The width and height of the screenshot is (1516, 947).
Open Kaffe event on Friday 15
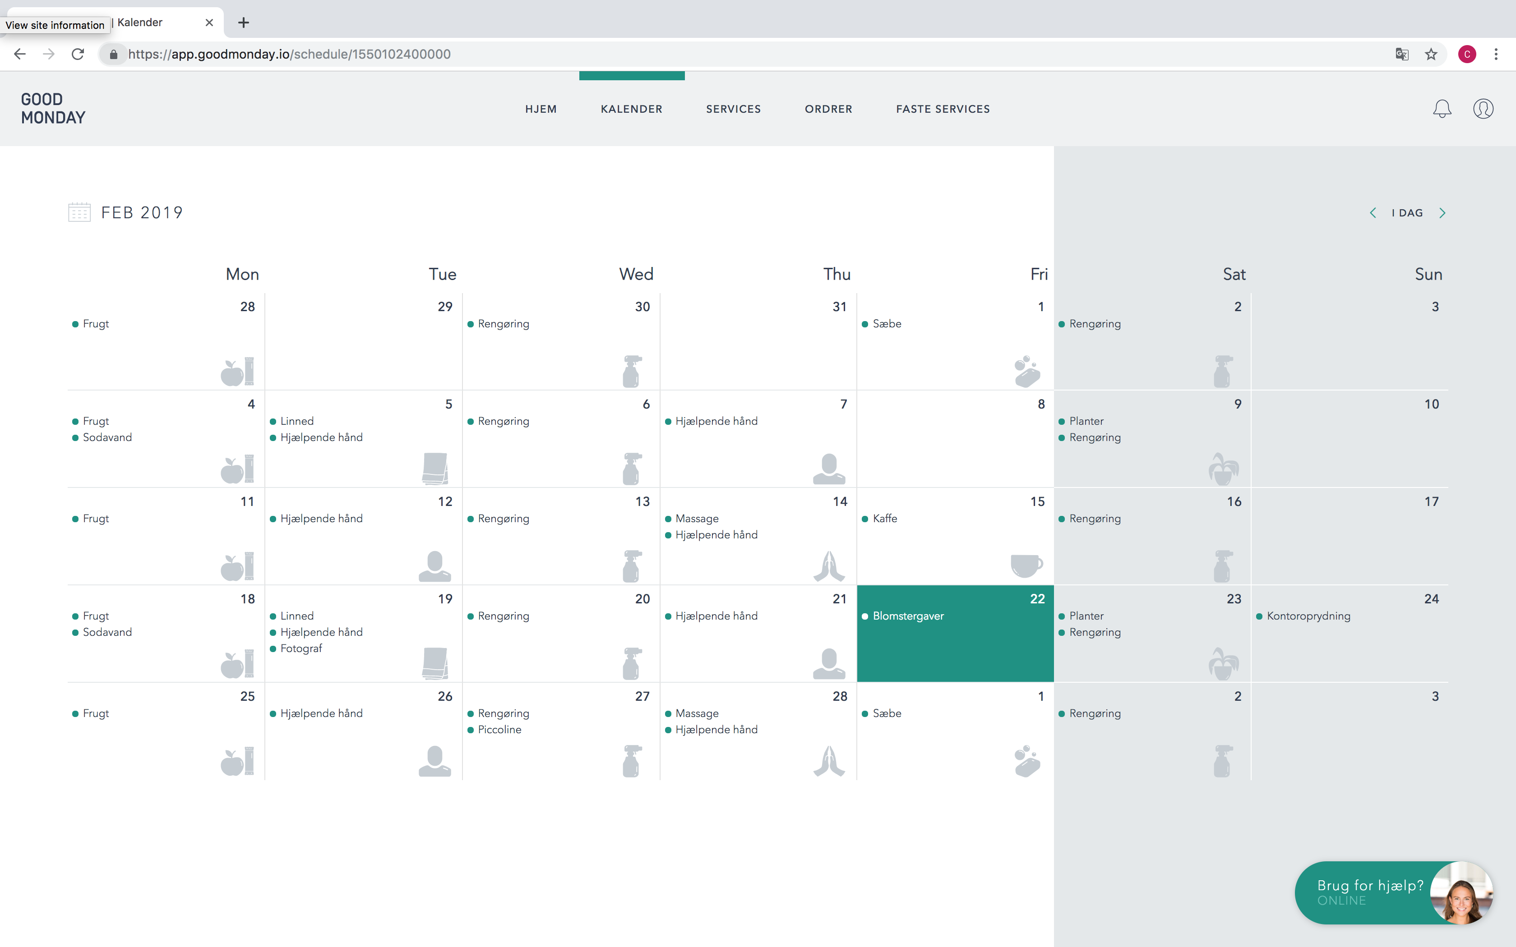tap(884, 519)
